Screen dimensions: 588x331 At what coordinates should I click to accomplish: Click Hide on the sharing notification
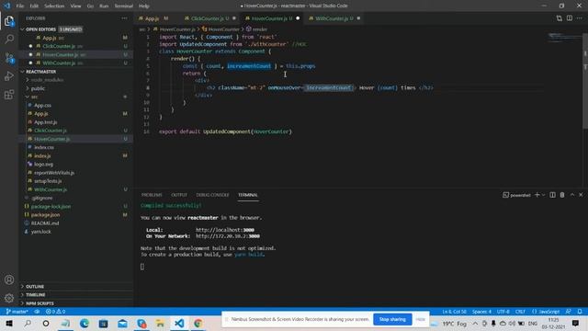point(421,319)
